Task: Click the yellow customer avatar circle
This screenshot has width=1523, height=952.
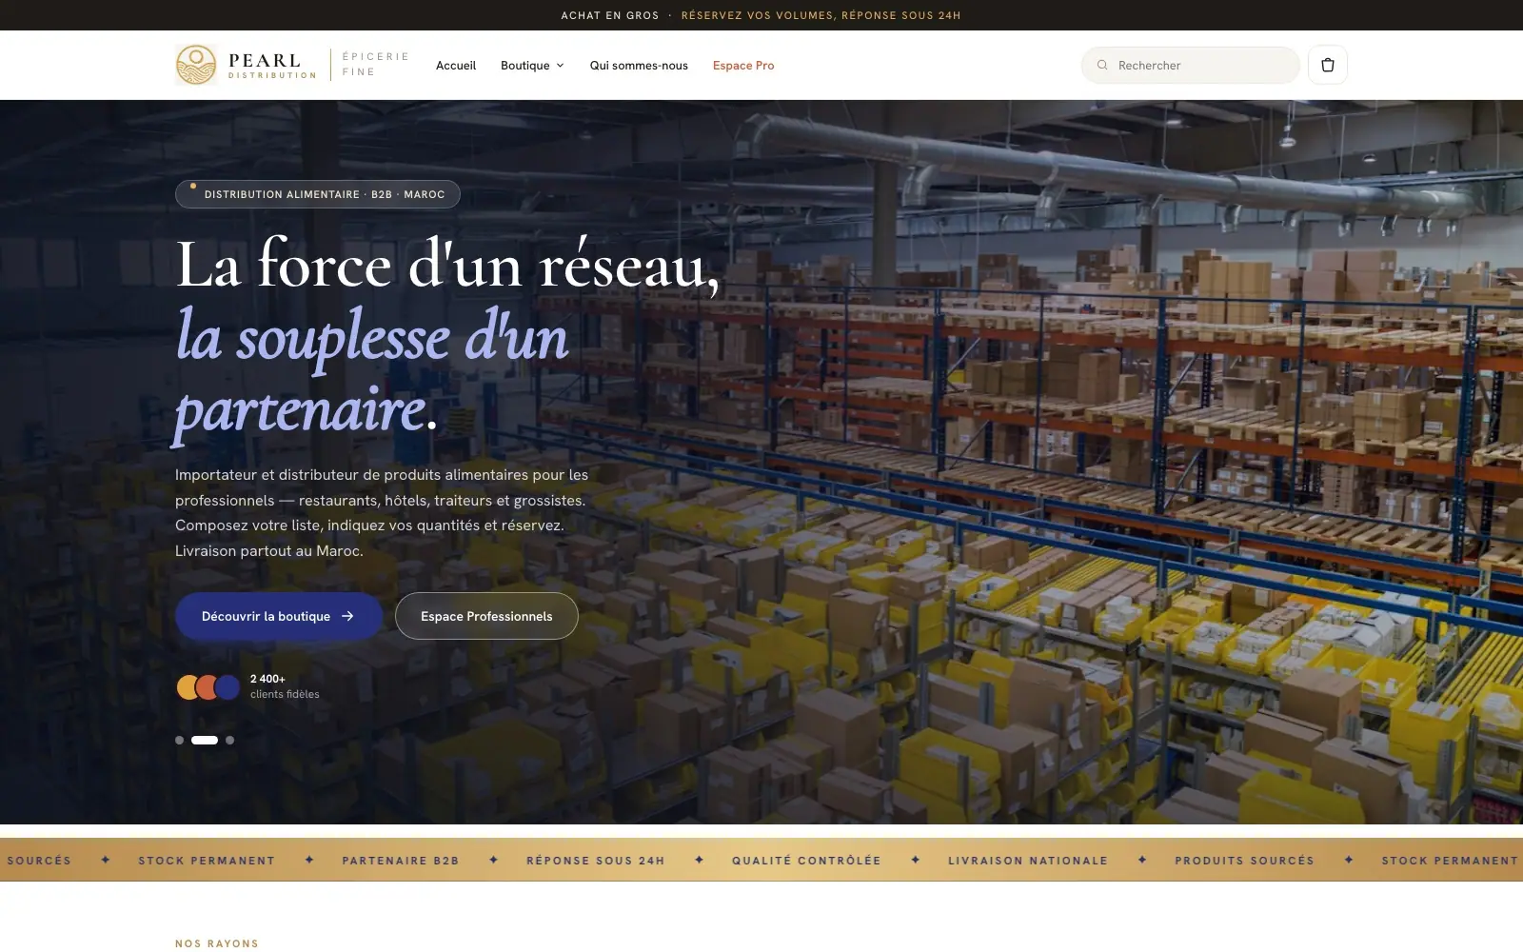Action: point(187,686)
